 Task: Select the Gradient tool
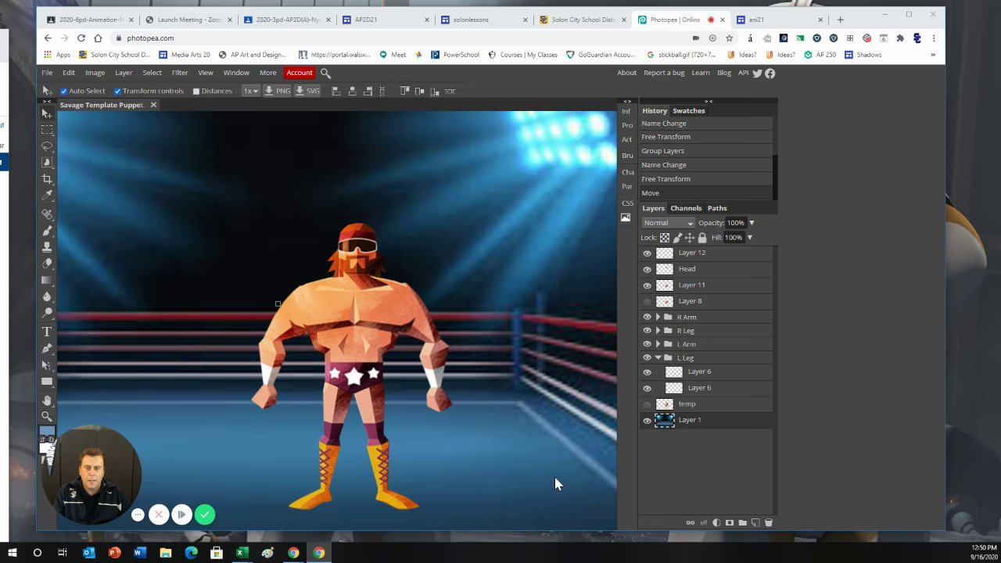47,280
